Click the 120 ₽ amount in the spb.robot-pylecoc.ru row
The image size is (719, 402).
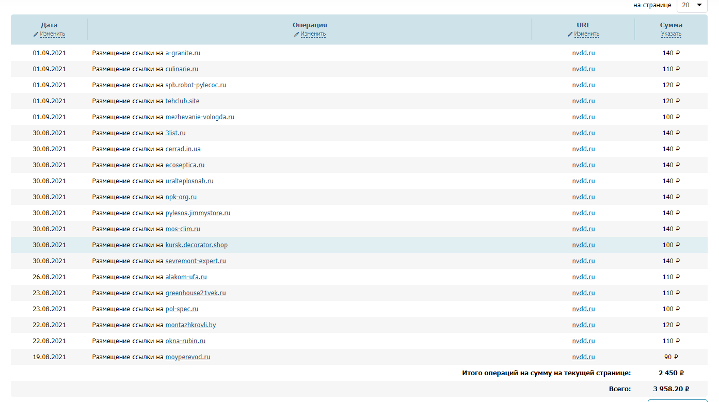point(671,85)
